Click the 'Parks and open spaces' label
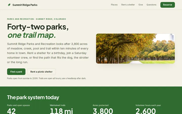182x114 pixels. 18,105
